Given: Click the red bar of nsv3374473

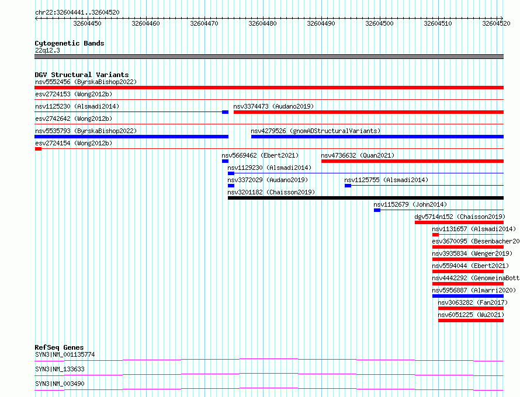Looking at the screenshot, I should [x=369, y=112].
